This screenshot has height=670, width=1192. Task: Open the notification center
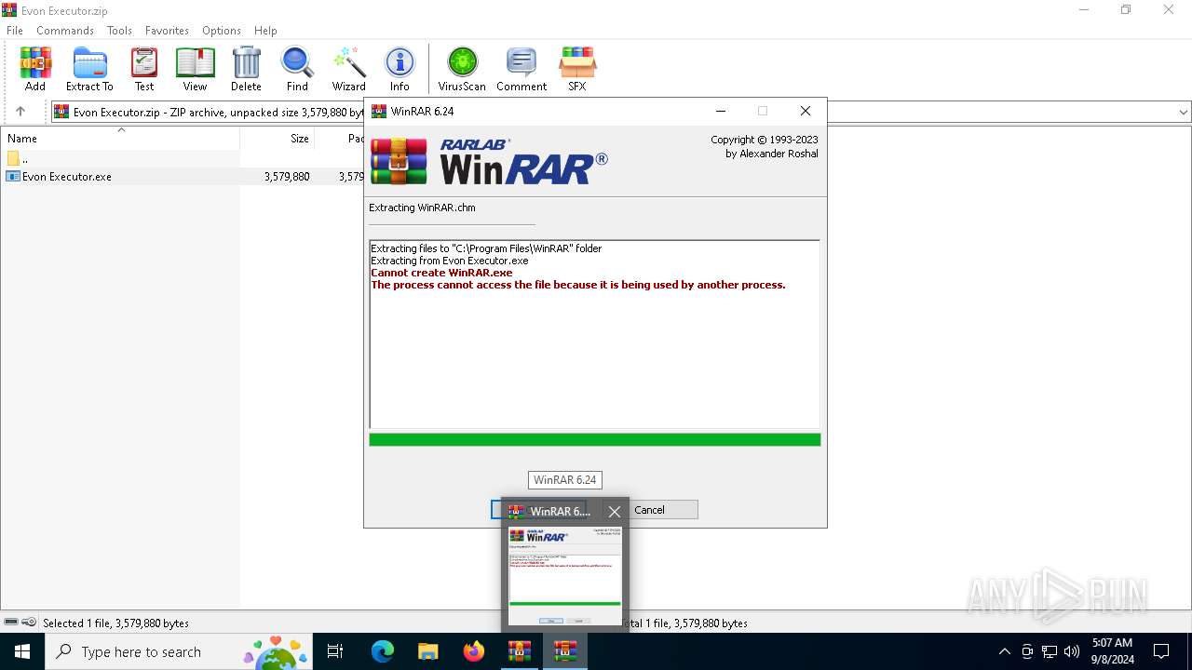(1161, 651)
